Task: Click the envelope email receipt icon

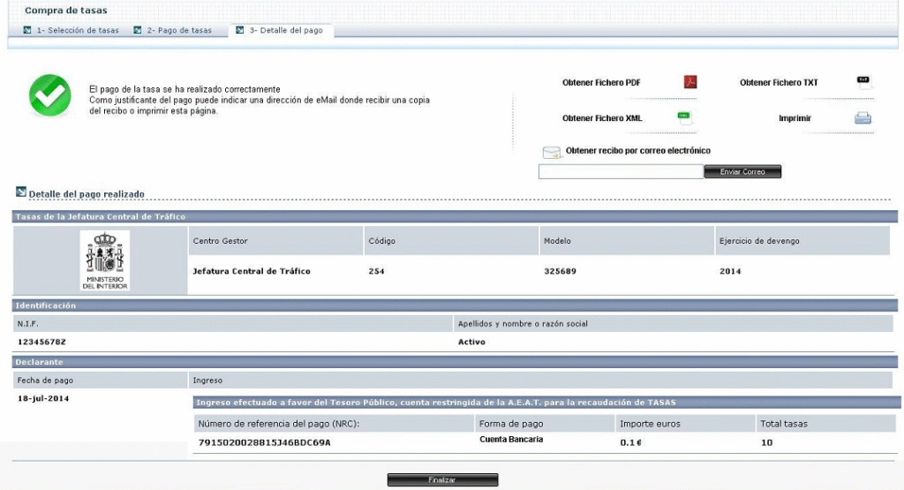Action: pos(551,152)
